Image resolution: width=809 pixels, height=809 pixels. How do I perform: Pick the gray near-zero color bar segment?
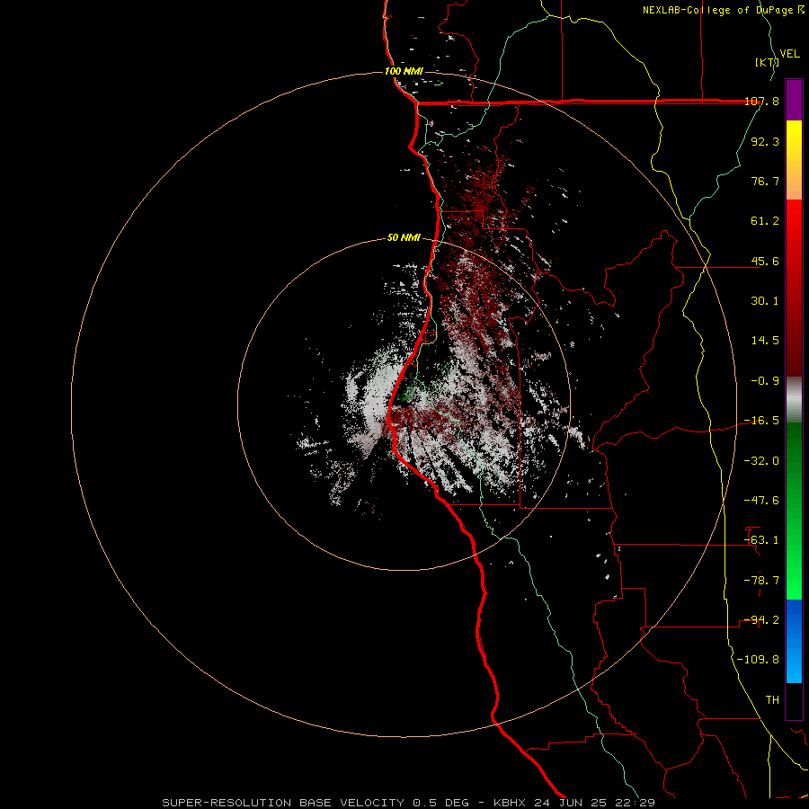point(794,400)
